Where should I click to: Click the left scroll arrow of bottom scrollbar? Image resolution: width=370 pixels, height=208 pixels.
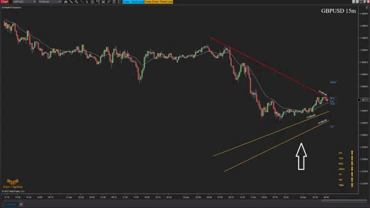pyautogui.click(x=2, y=201)
